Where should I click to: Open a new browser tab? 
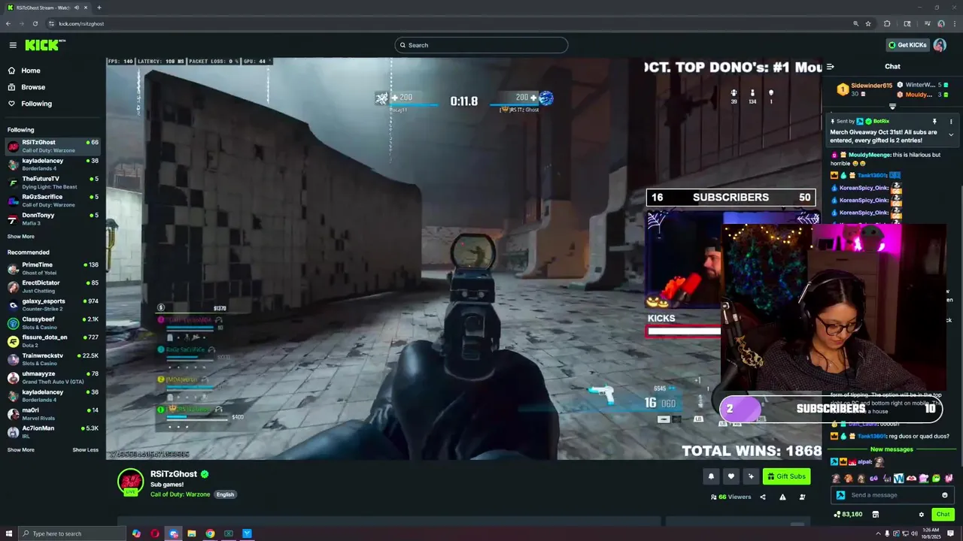point(99,8)
